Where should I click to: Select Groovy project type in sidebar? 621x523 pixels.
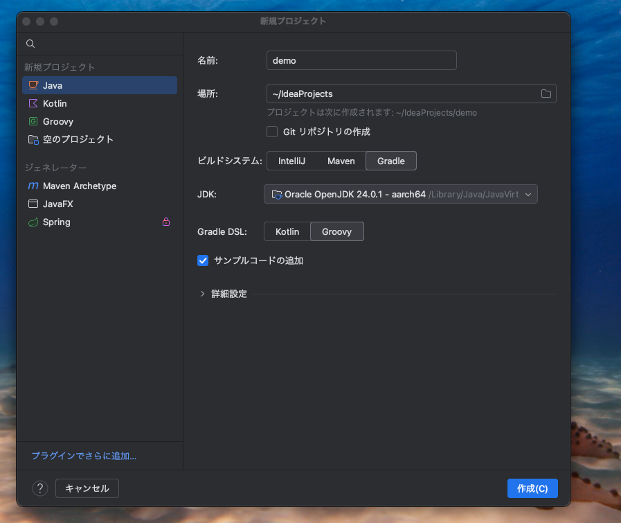(100, 121)
